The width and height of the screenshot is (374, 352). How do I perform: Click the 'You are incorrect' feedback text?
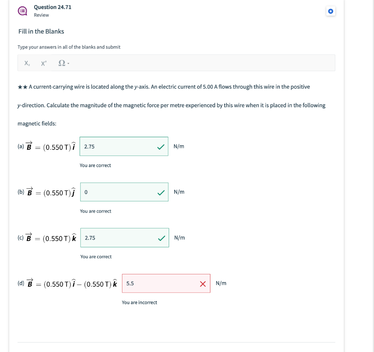pyautogui.click(x=140, y=302)
